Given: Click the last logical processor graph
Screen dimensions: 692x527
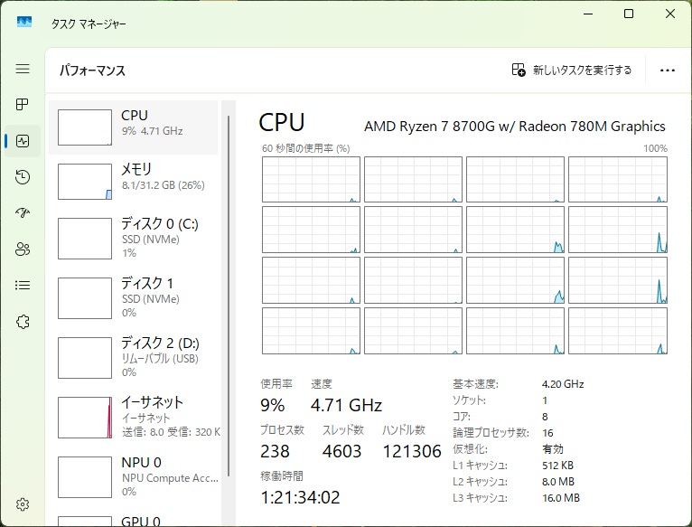Looking at the screenshot, I should pyautogui.click(x=618, y=331).
